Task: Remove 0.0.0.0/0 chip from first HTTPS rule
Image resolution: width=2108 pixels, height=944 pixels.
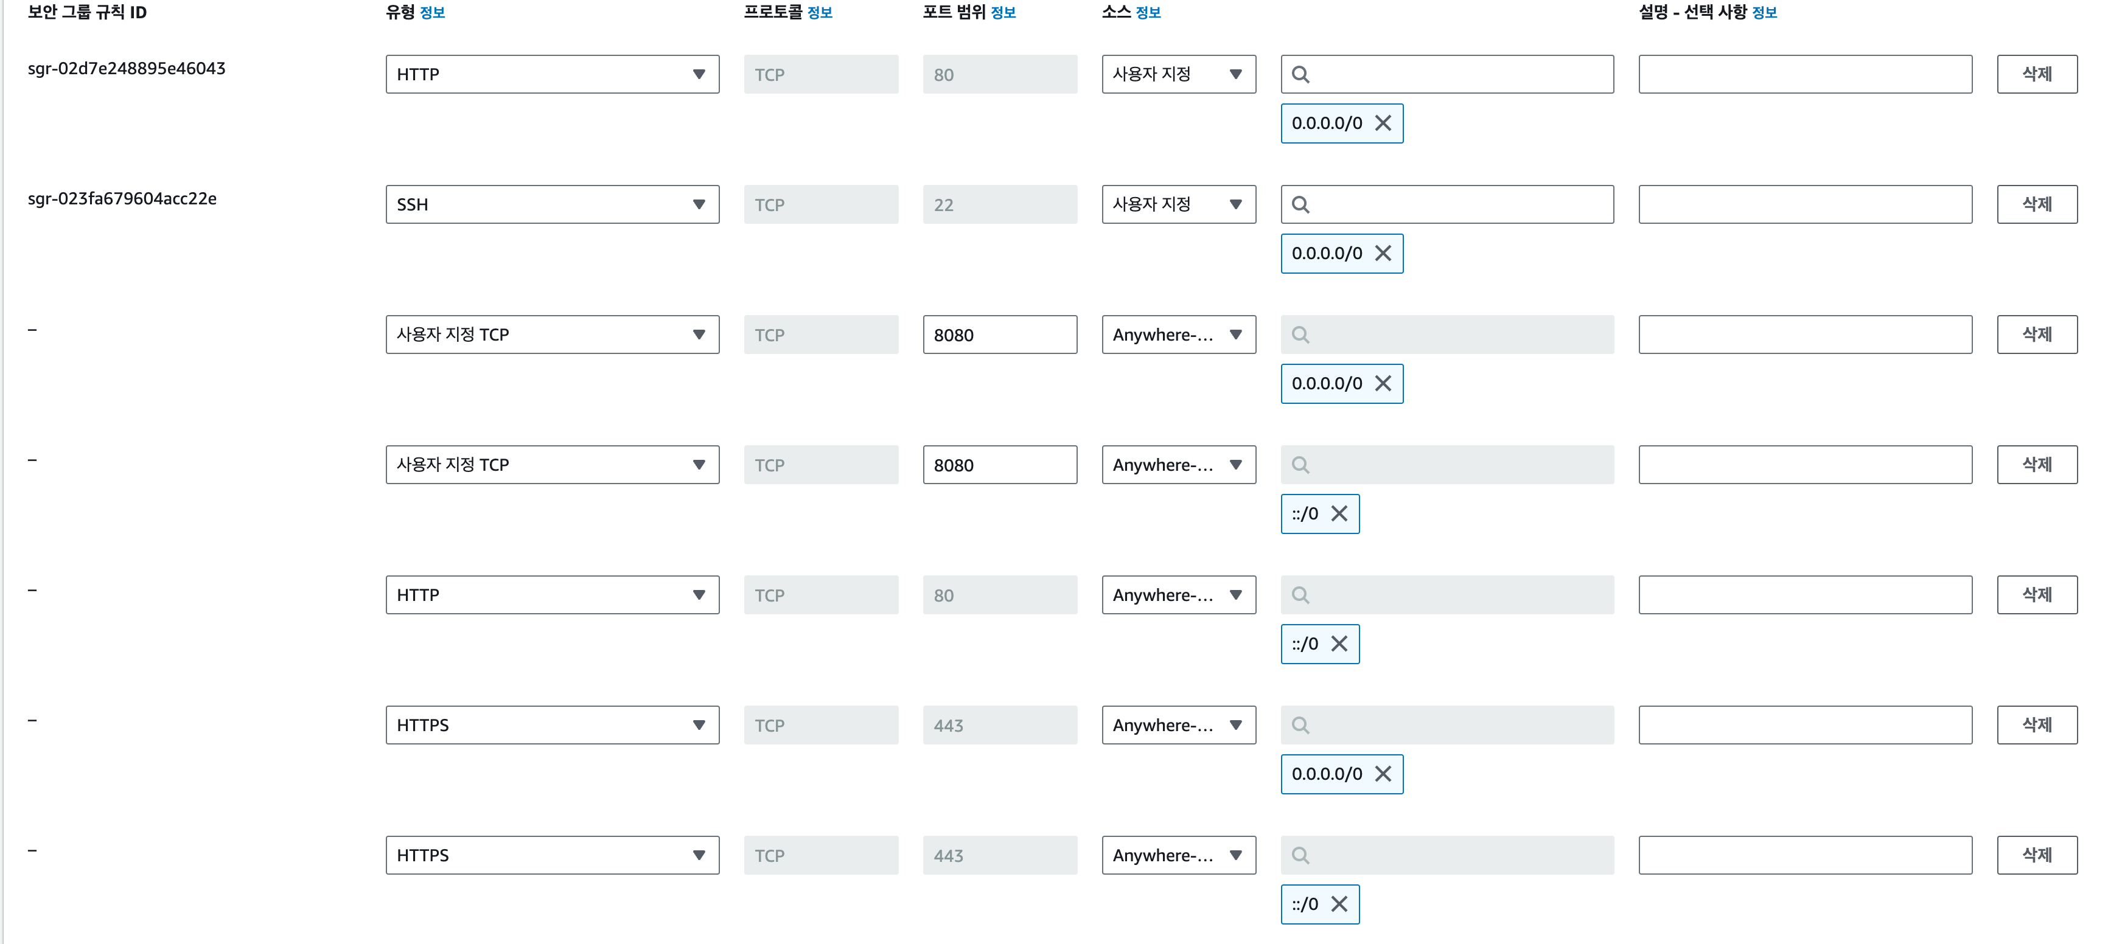Action: coord(1383,773)
